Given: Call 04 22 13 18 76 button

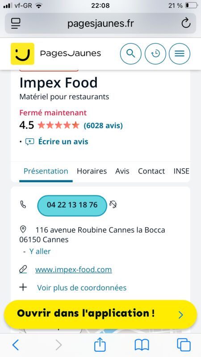Looking at the screenshot, I should 72,205.
